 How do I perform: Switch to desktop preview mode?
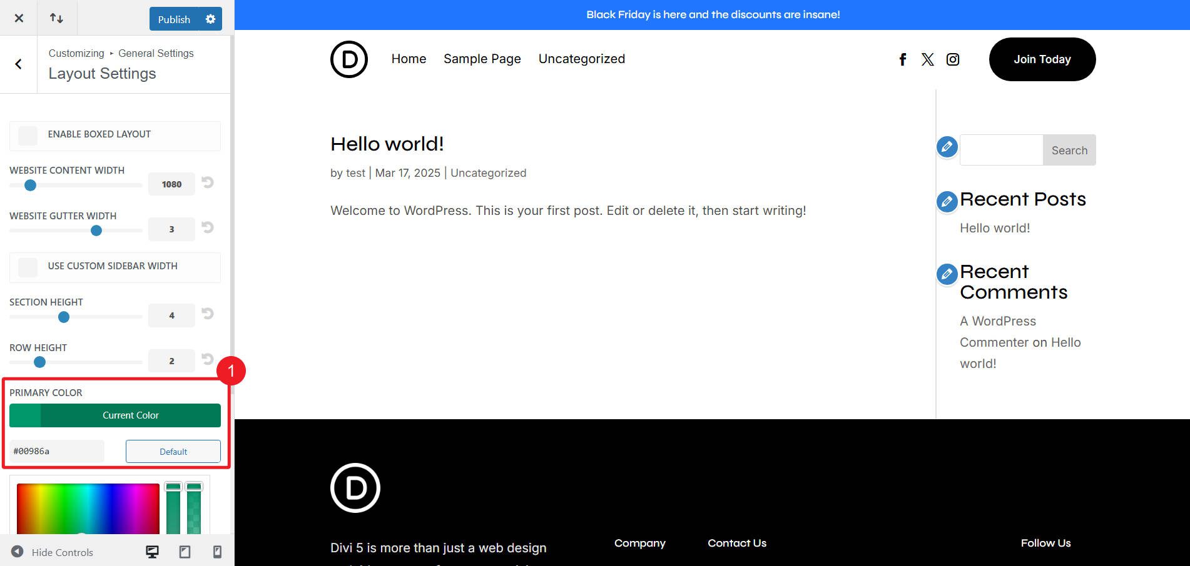point(152,552)
